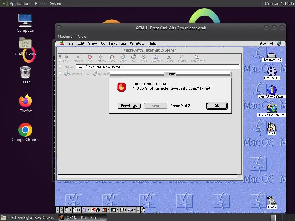This screenshot has width=295, height=221.
Task: Open the Favorites menu
Action: 118,43
